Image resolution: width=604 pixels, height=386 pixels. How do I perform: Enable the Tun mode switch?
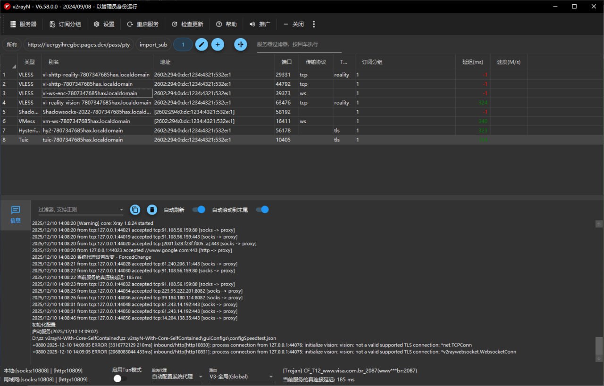tap(120, 378)
